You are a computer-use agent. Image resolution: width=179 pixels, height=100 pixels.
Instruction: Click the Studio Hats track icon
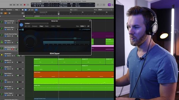[x=2, y=88]
